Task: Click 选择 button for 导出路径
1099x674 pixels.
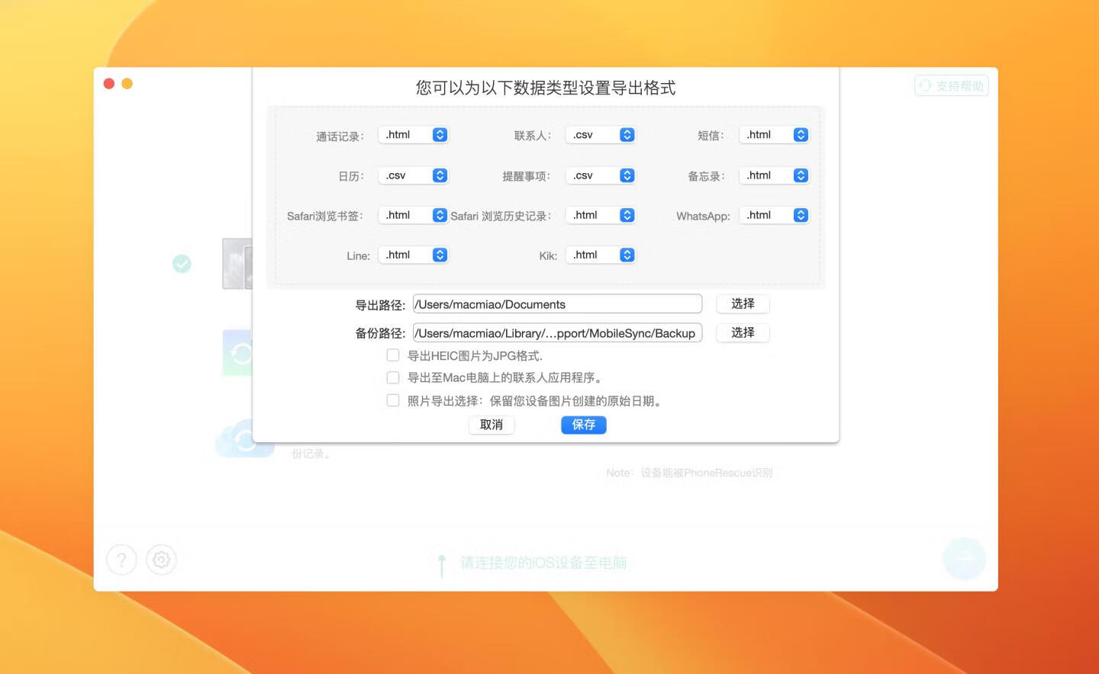Action: click(x=743, y=303)
